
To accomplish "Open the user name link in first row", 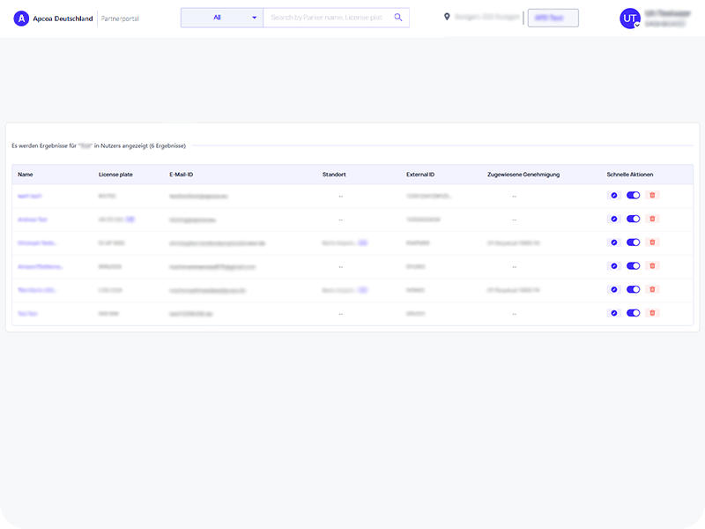I will tap(30, 195).
